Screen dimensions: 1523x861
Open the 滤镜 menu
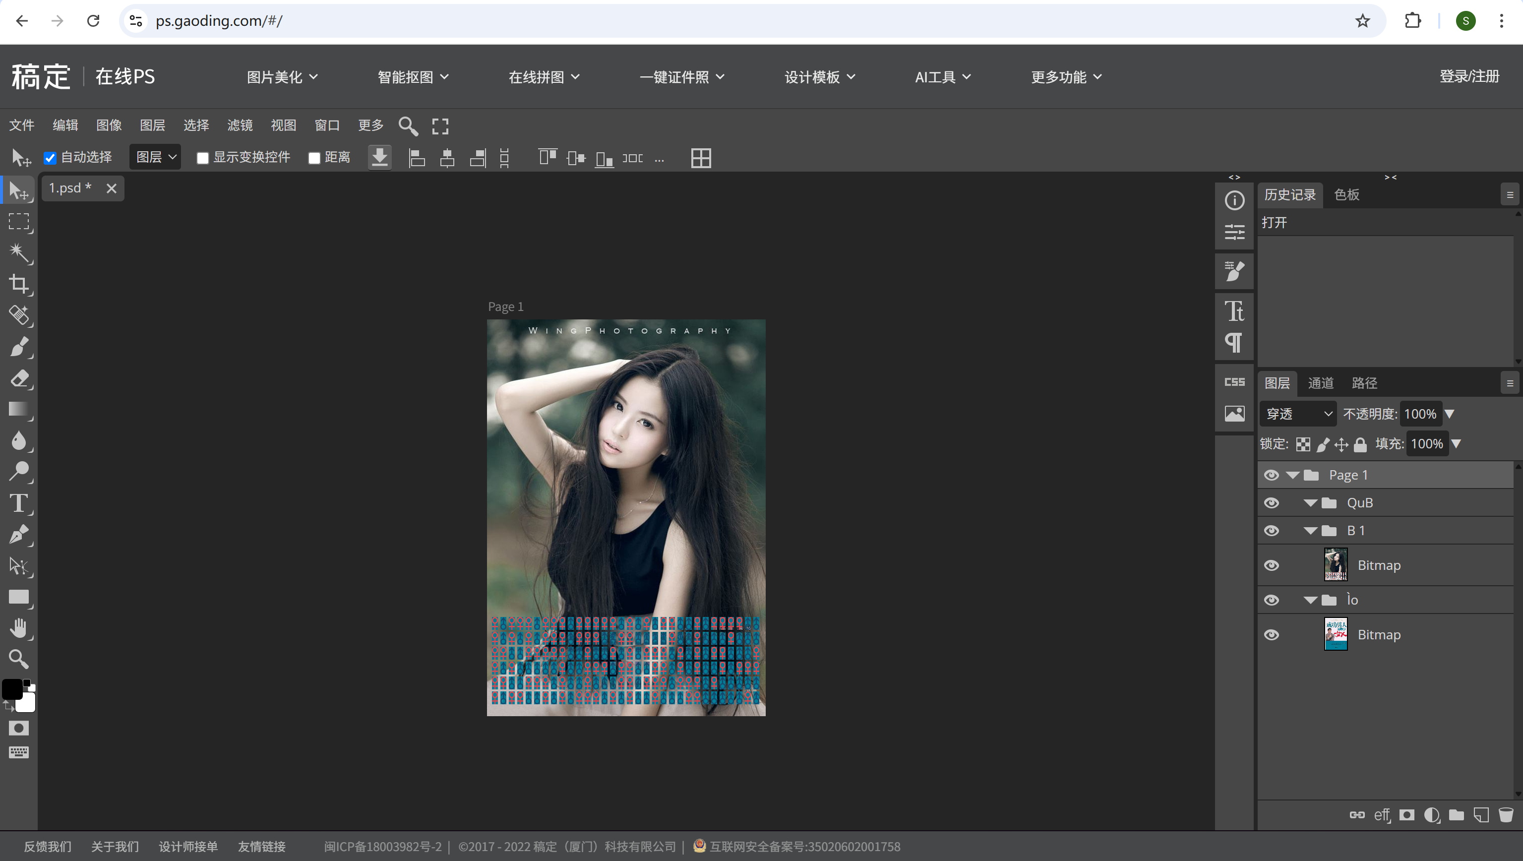point(240,125)
